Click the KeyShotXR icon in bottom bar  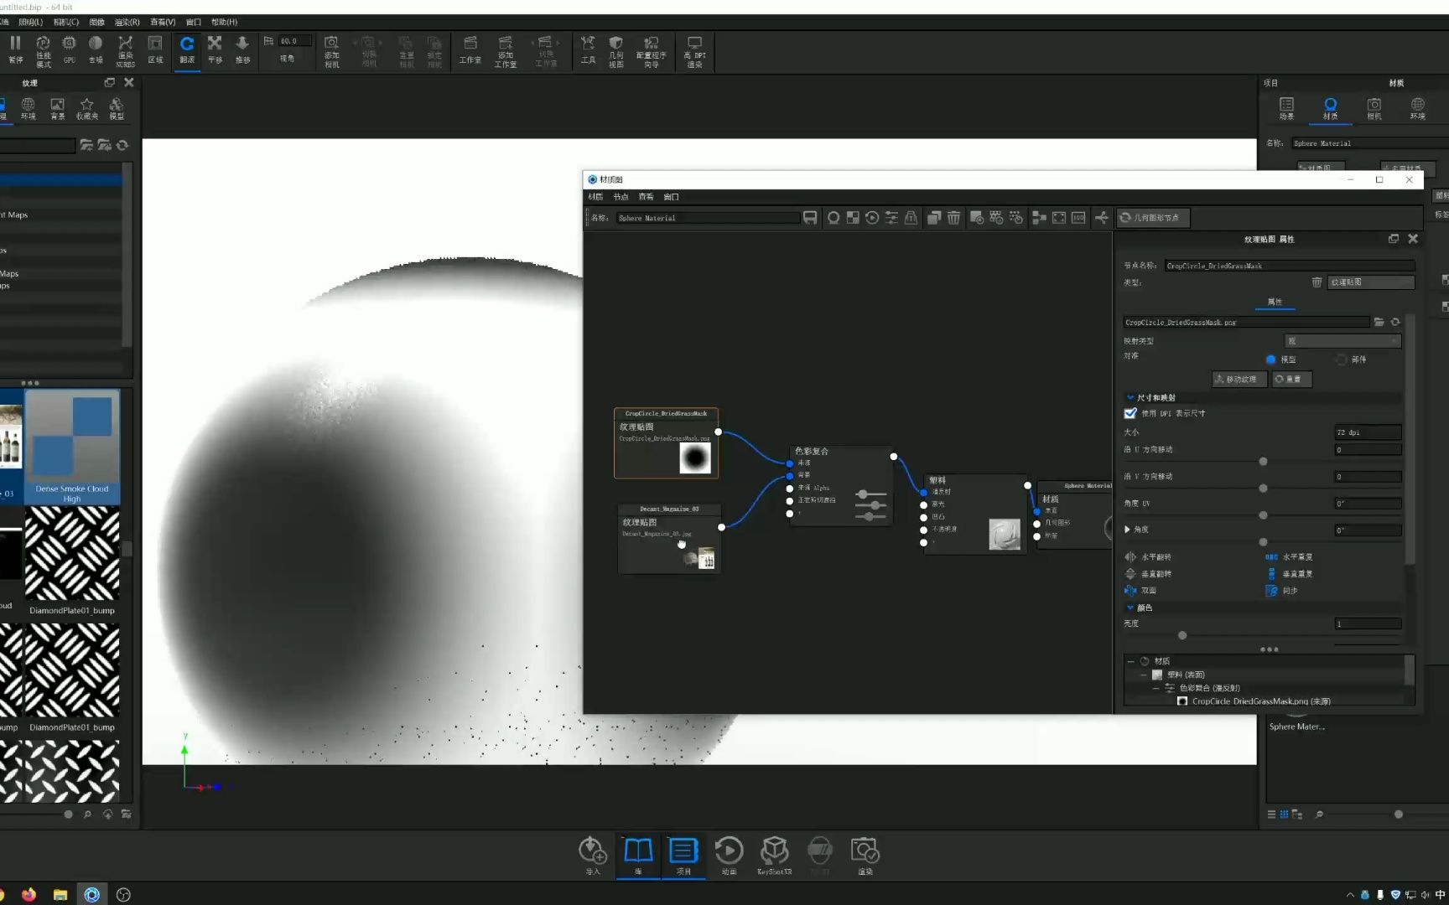(x=774, y=856)
